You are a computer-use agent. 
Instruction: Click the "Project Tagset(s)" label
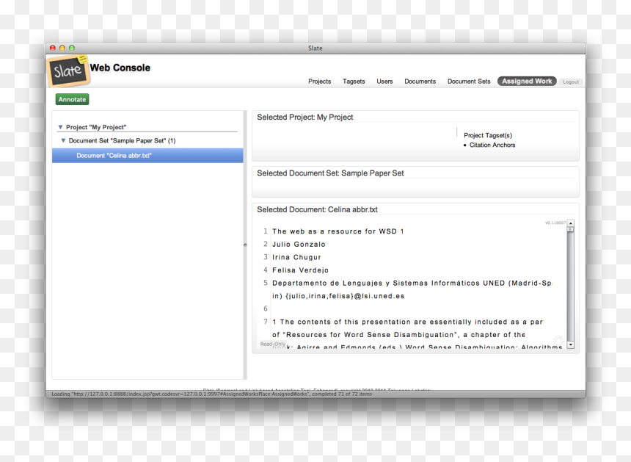pos(488,135)
